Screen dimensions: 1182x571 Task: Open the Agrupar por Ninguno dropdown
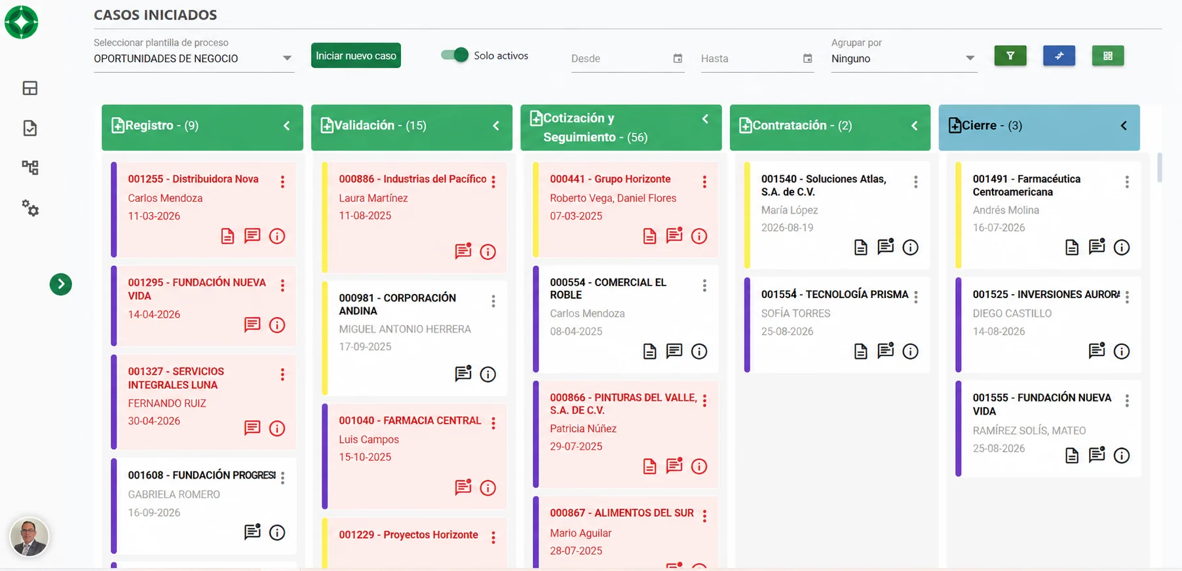coord(904,58)
